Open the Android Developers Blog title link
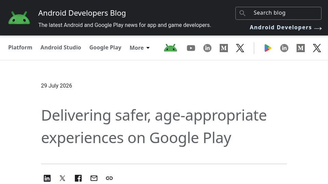 [x=82, y=13]
